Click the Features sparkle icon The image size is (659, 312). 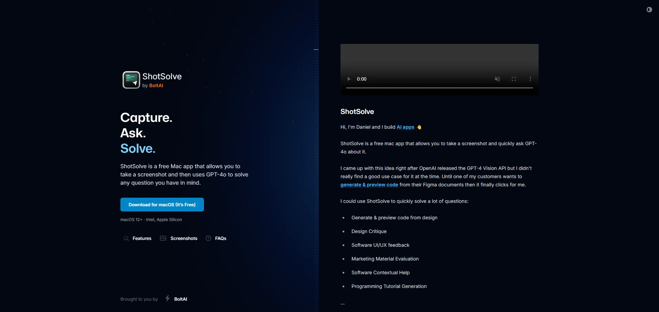126,238
